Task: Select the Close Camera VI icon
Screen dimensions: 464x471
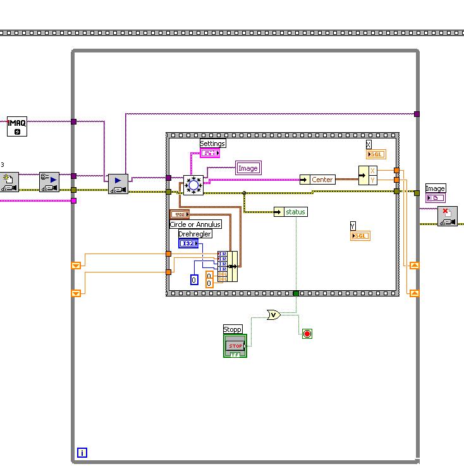Action: point(448,216)
